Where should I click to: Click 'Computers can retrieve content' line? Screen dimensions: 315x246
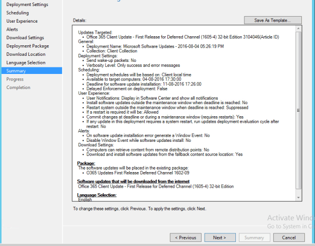tap(148, 150)
